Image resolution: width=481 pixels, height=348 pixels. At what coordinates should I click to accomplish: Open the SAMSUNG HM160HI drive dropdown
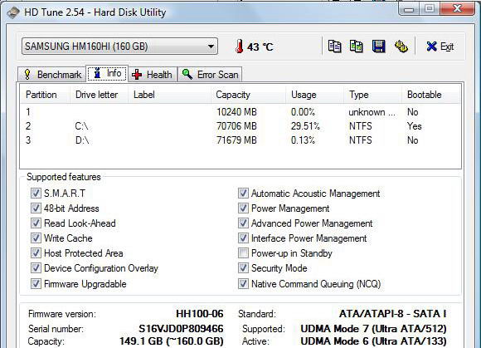click(119, 47)
